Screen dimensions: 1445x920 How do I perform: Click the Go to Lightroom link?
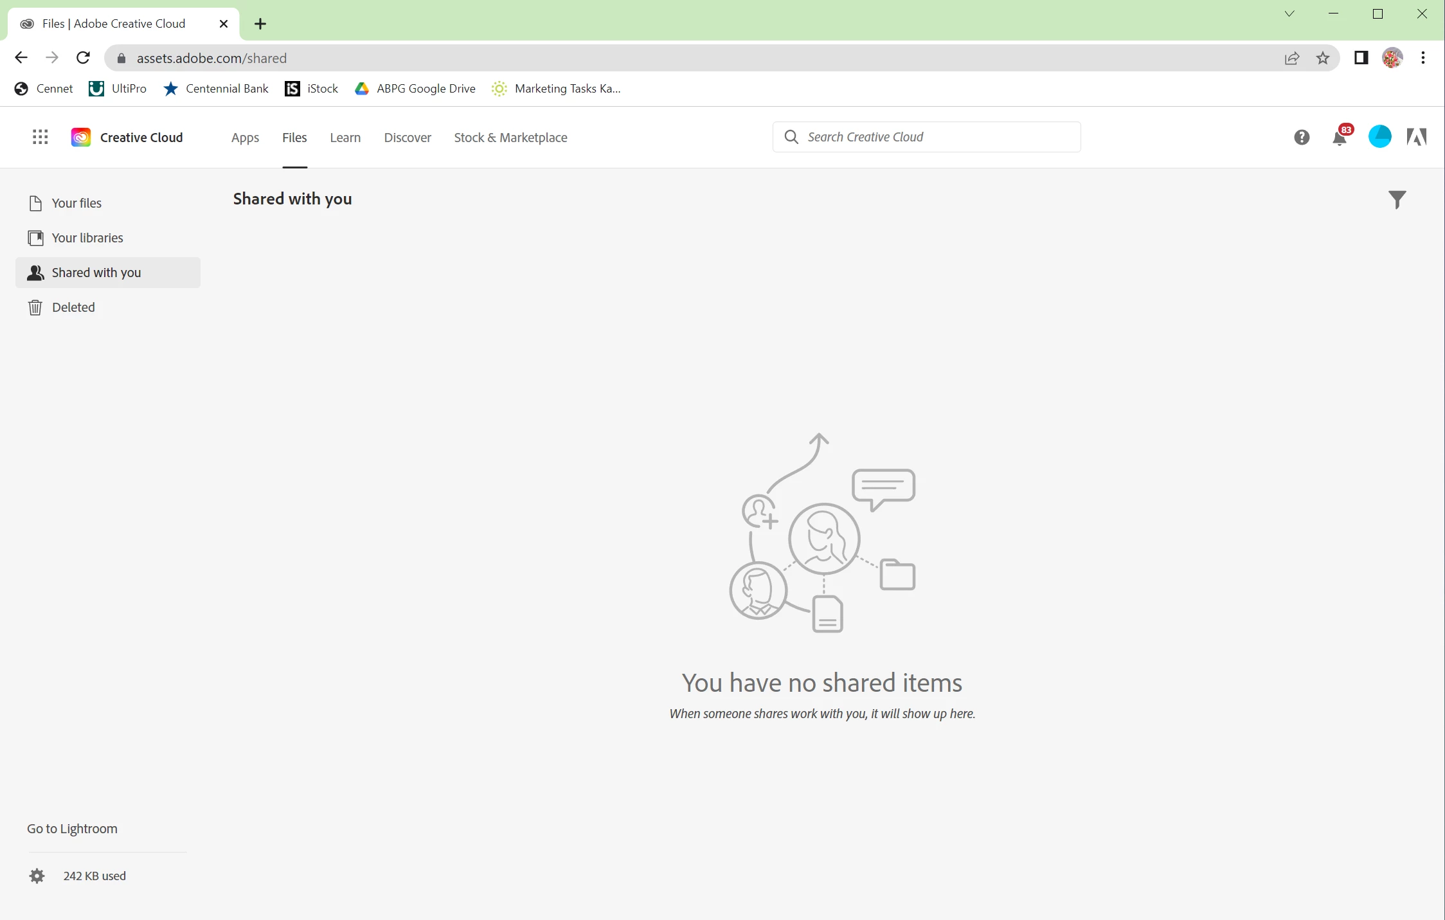click(x=72, y=829)
